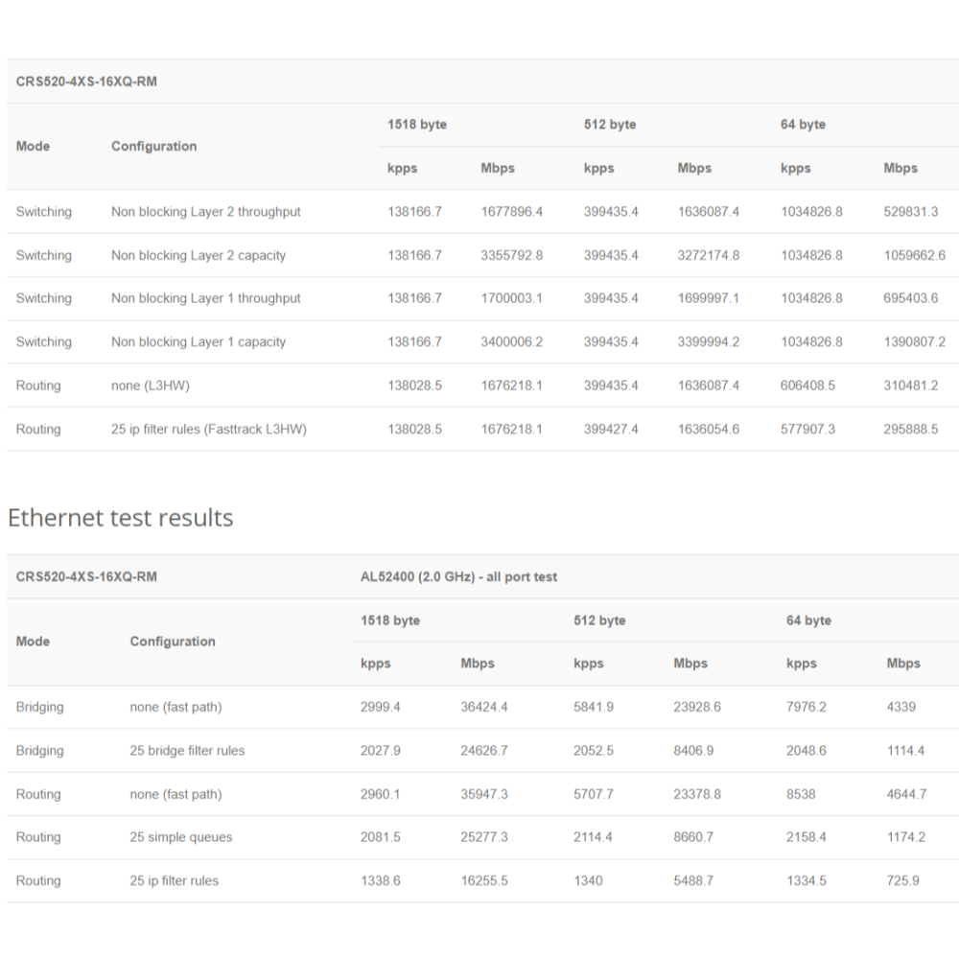Click the value 1390807.2
The height and width of the screenshot is (959, 959).
click(x=914, y=342)
